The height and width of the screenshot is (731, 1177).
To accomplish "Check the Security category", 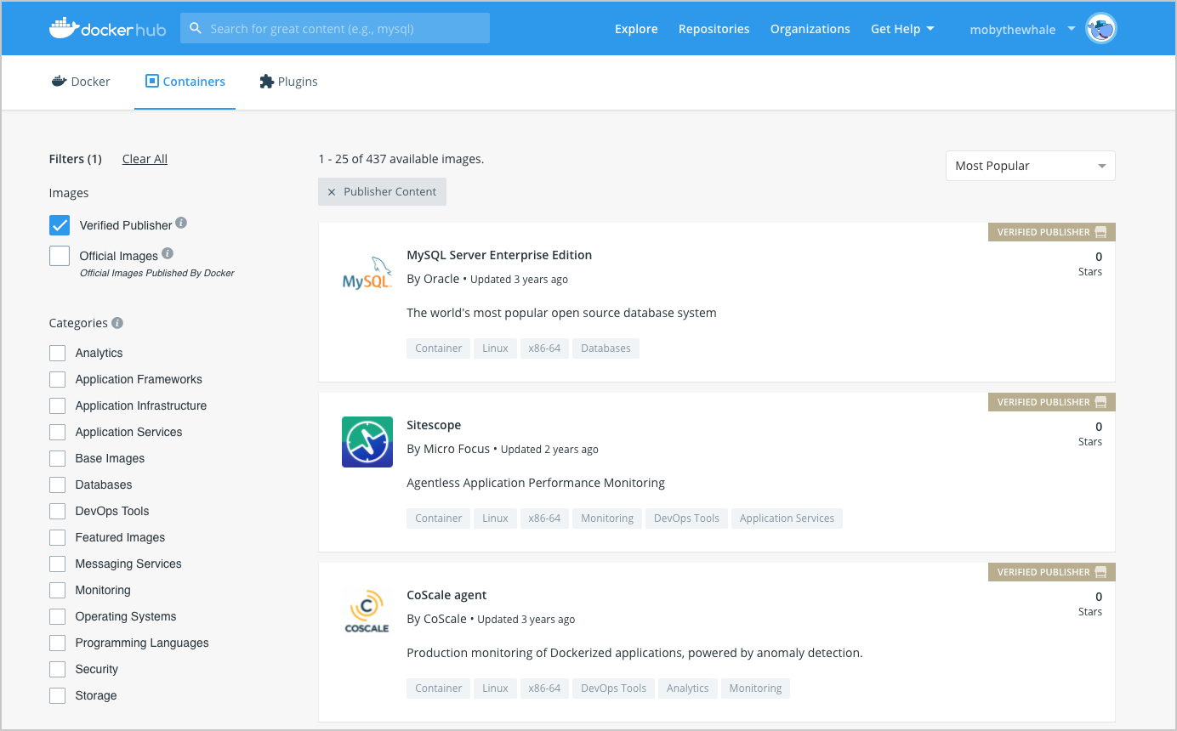I will pos(57,669).
